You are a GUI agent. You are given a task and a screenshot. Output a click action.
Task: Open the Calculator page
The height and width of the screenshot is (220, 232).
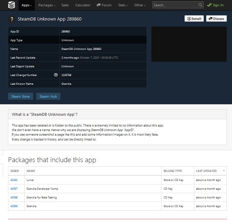pos(83,5)
